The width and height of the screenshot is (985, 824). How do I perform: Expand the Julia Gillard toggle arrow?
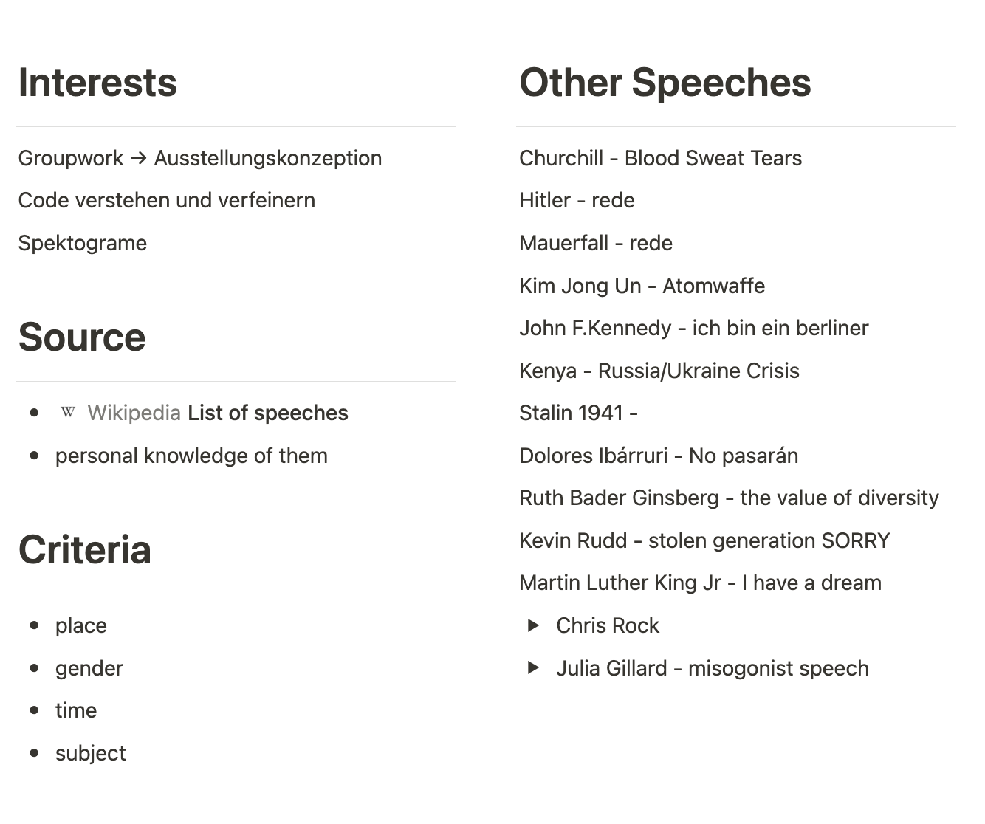pos(533,668)
